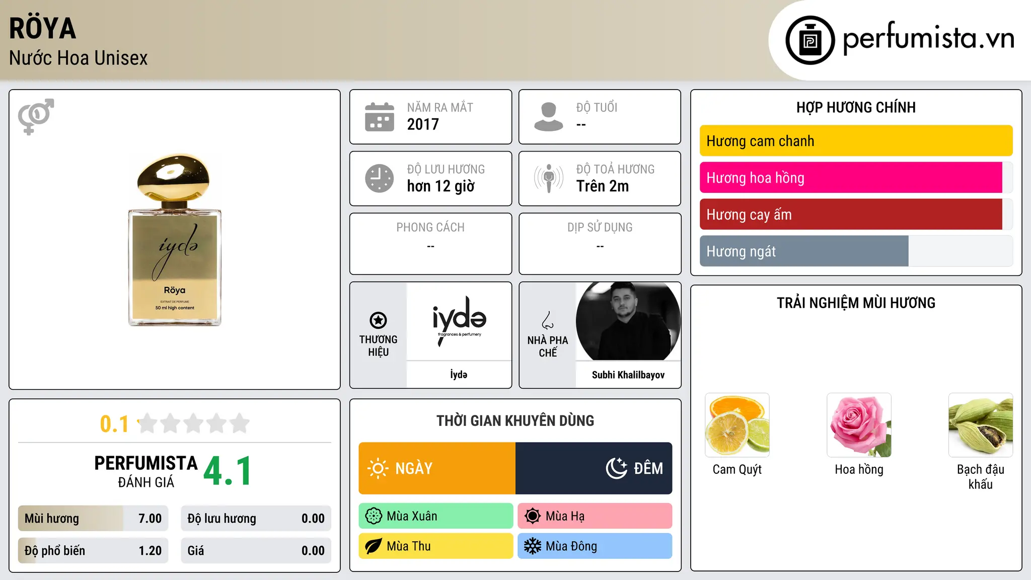Screen dimensions: 1031x580
Task: Choose the Mùa Đông season tag
Action: [595, 546]
